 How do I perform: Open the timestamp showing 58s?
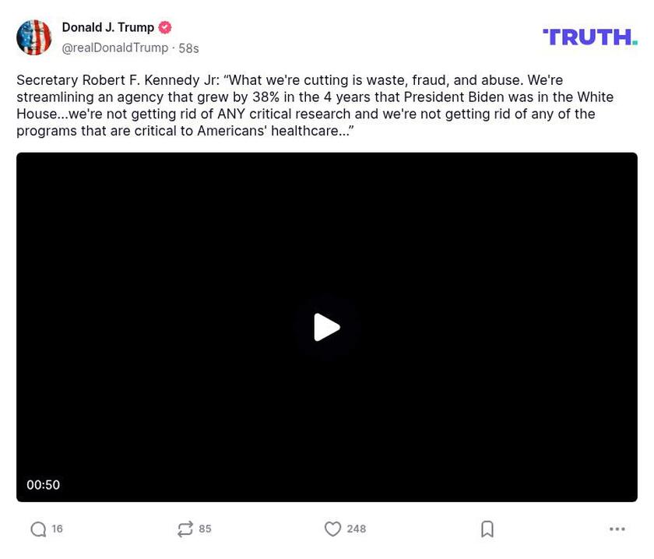[189, 47]
